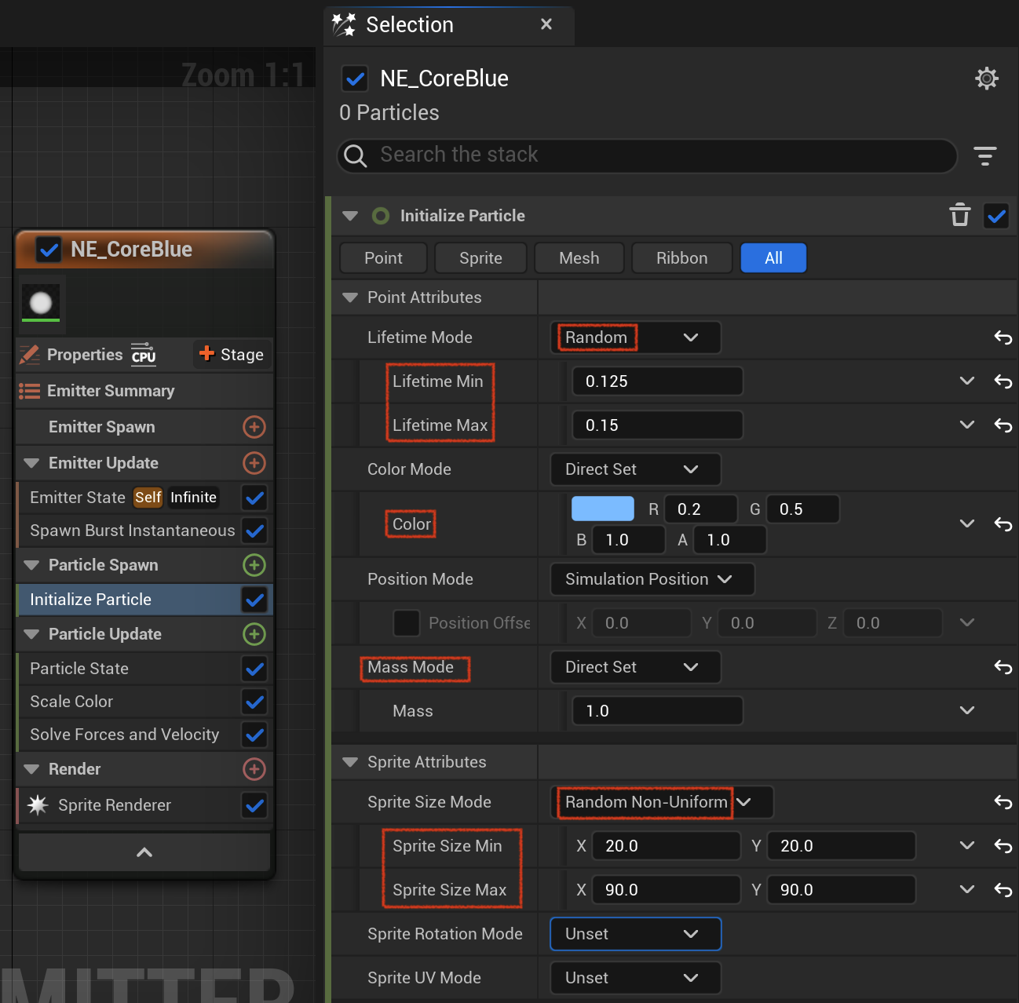The width and height of the screenshot is (1019, 1003).
Task: Open Sprite Rotation Mode dropdown
Action: pyautogui.click(x=635, y=934)
